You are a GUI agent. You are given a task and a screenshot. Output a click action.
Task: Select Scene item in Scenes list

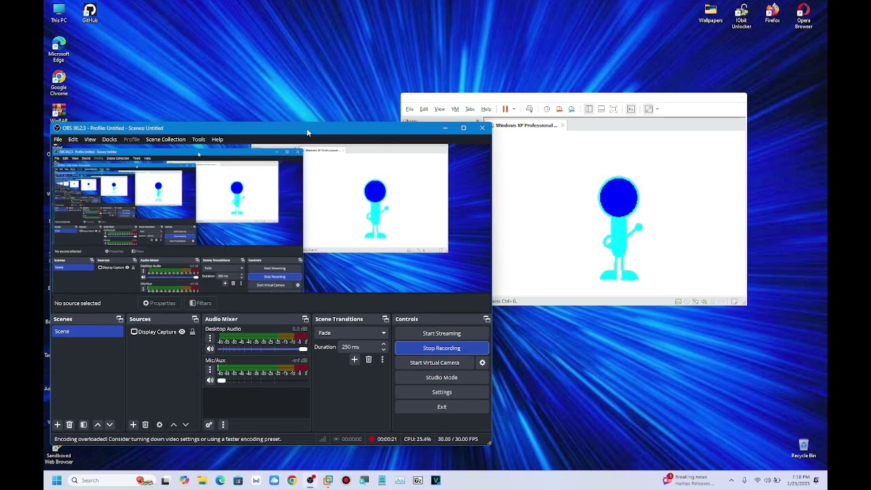tap(88, 331)
